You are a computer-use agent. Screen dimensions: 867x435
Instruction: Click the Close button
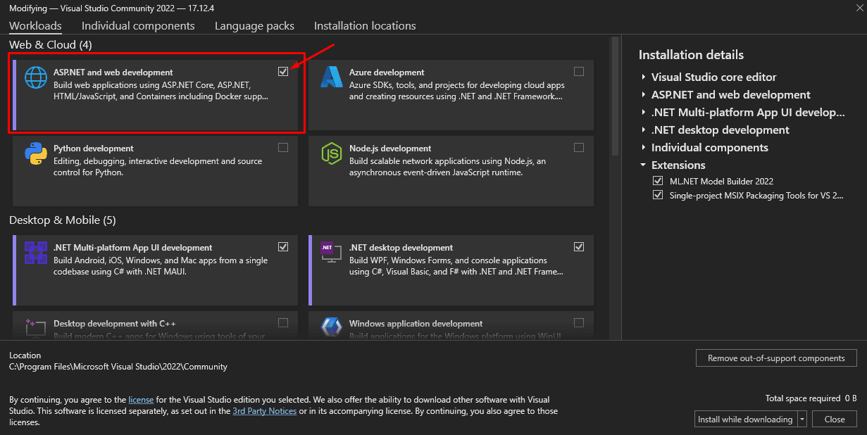click(x=835, y=419)
